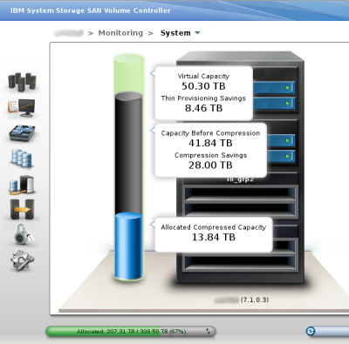
Task: Click the green virtual capacity cylinder segment
Action: [x=129, y=73]
